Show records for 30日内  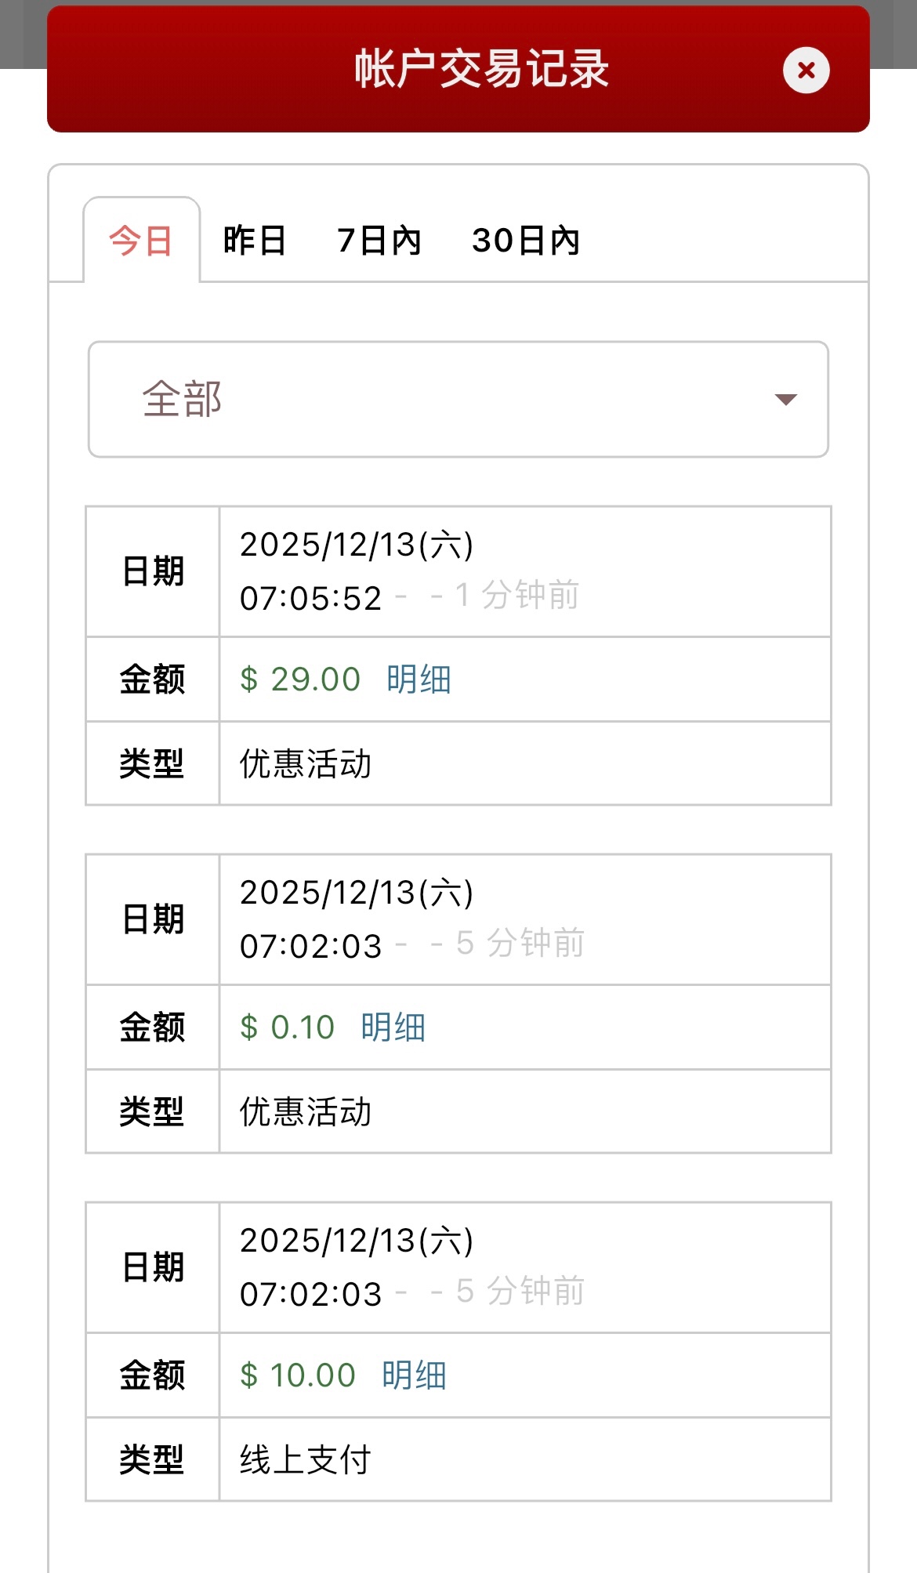[x=526, y=241]
